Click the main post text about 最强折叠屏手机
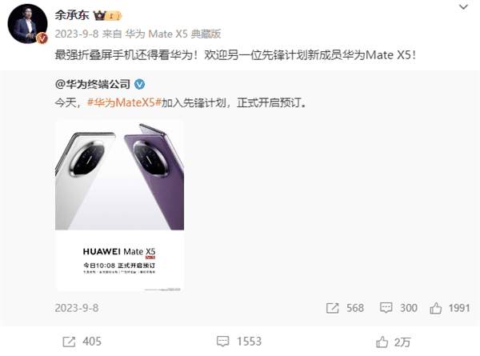This screenshot has height=356, width=480. [236, 55]
